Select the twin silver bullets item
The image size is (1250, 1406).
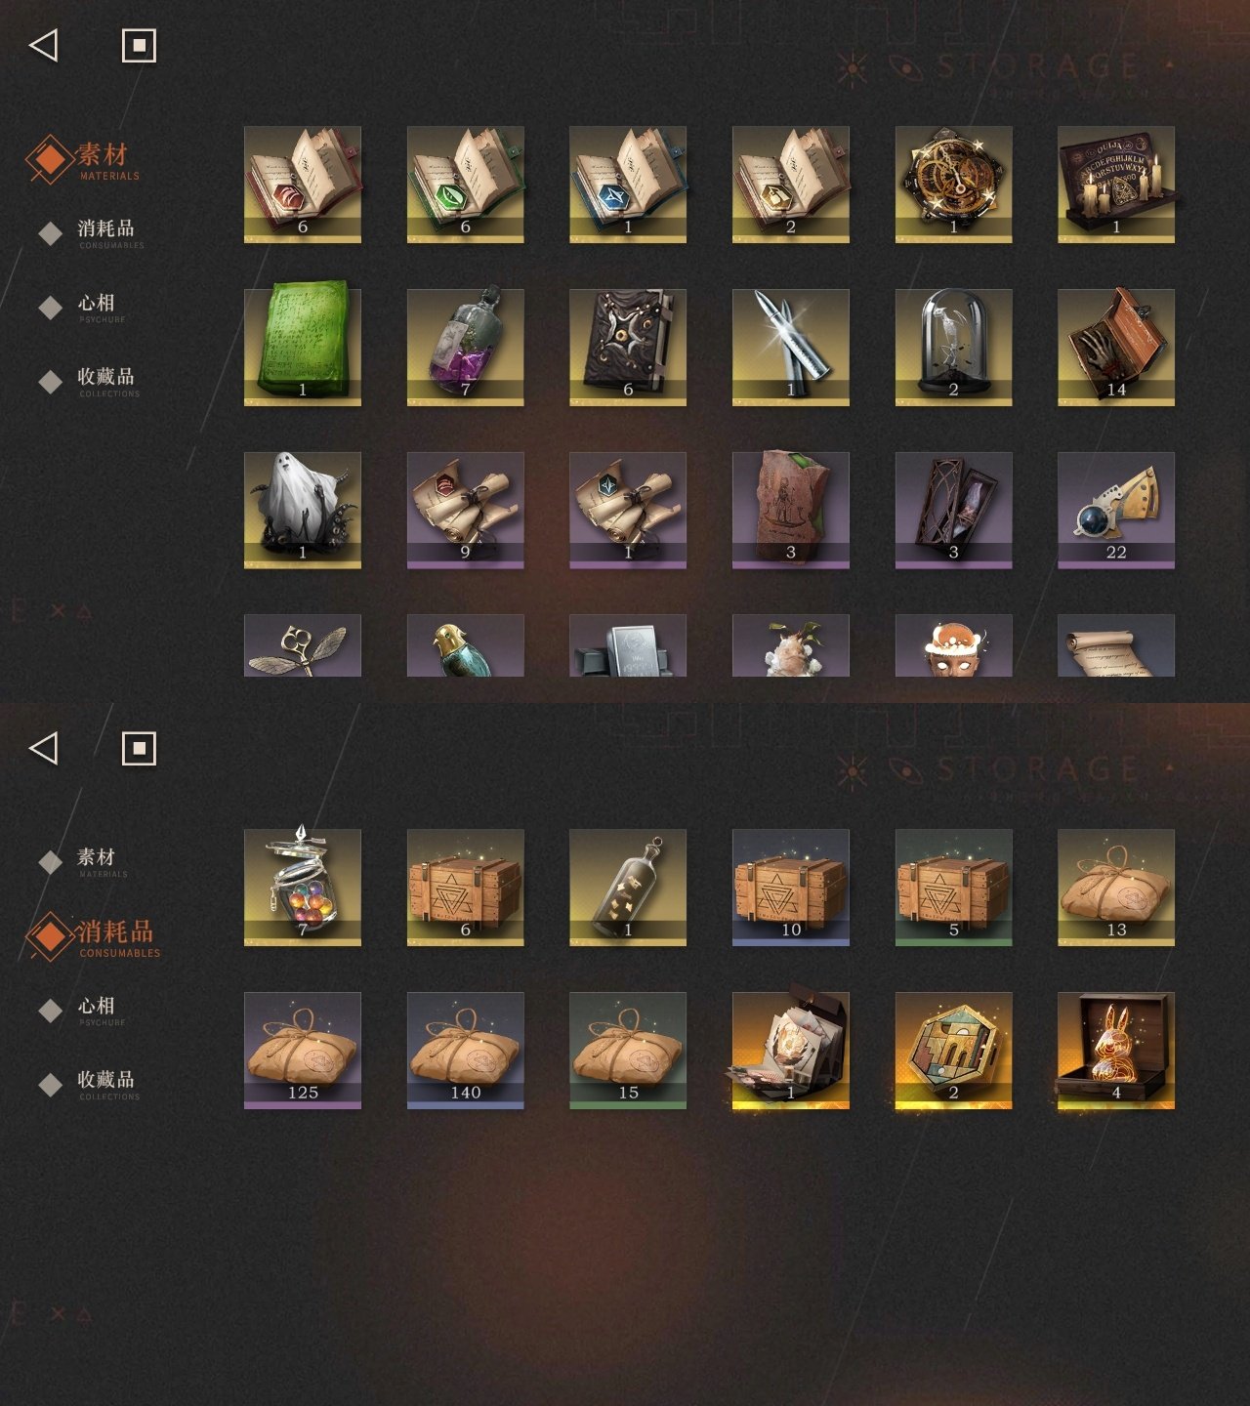coord(791,348)
